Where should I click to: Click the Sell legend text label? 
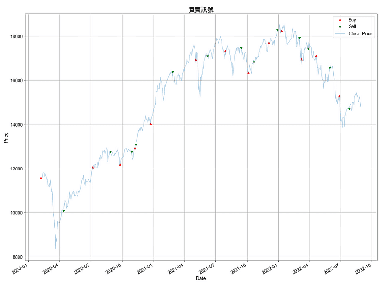coord(352,27)
